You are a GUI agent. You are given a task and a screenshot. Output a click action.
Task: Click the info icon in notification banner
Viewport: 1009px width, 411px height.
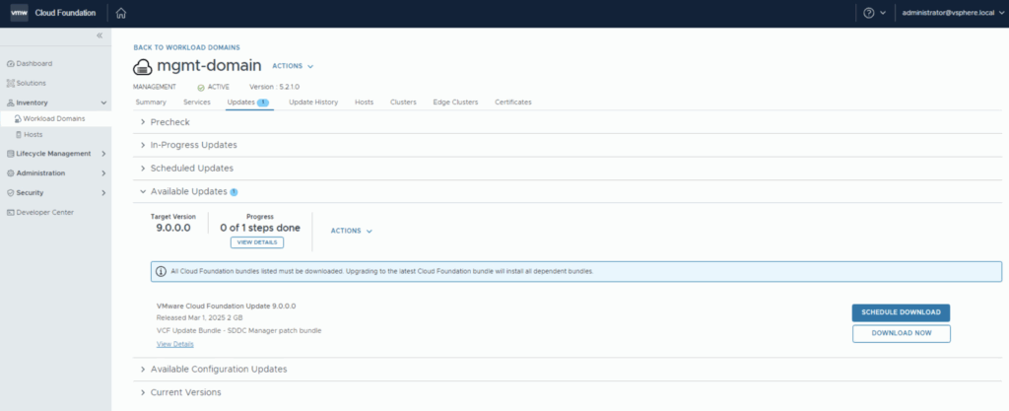[162, 270]
